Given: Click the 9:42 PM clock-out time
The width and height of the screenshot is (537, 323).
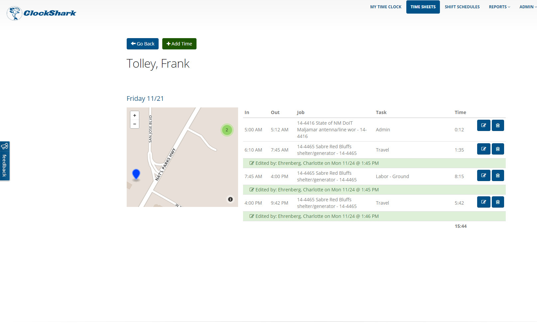Looking at the screenshot, I should tap(279, 203).
